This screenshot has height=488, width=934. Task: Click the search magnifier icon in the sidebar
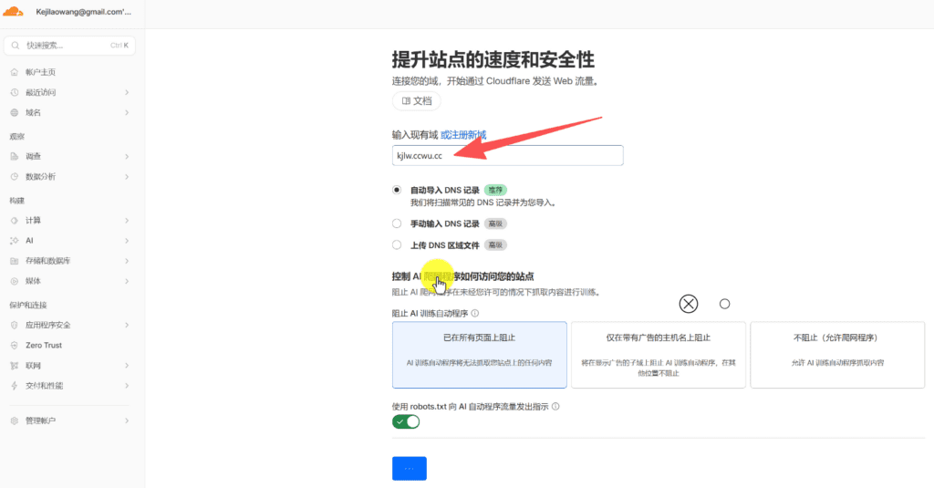tap(16, 46)
